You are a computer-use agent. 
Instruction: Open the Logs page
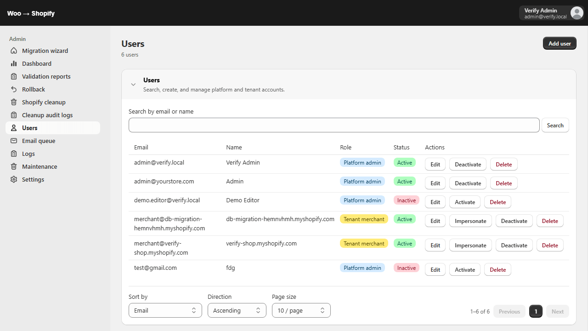(53, 154)
